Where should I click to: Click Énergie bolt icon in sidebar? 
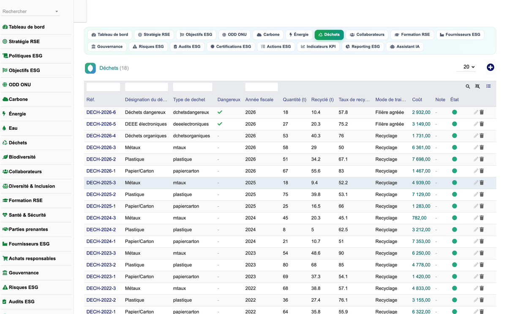tap(4, 114)
